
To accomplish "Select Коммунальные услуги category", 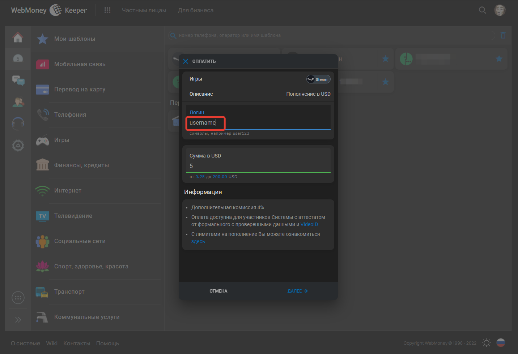I will point(98,317).
